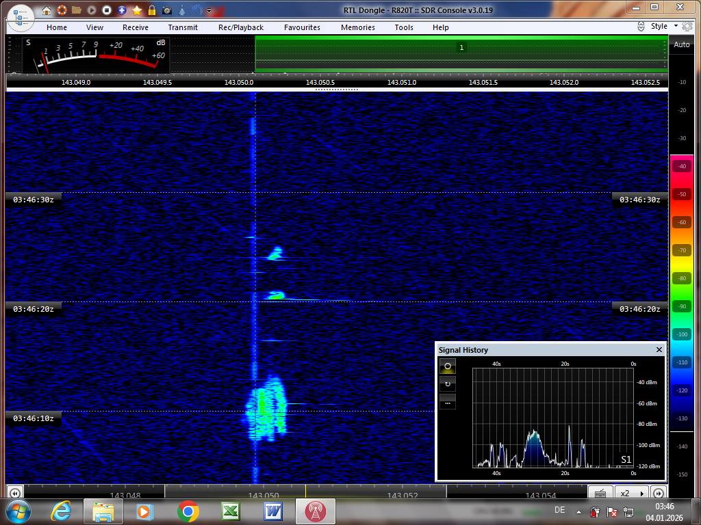Launch Internet Explorer from taskbar

point(61,511)
